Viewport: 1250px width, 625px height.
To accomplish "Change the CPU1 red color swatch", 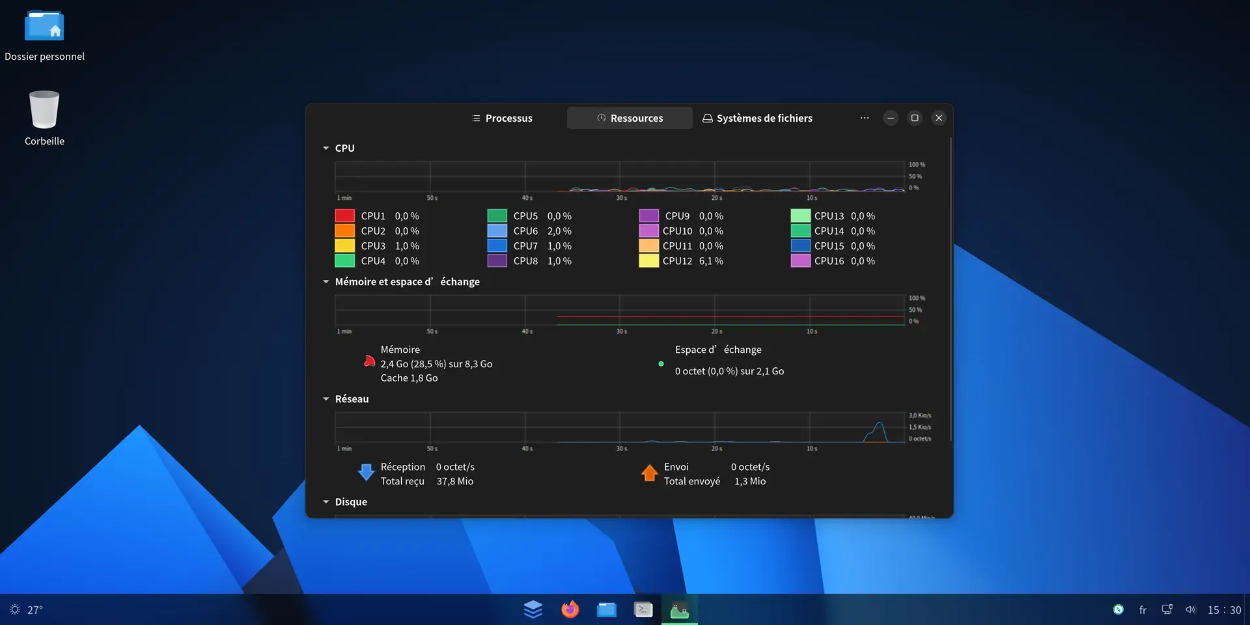I will pyautogui.click(x=345, y=215).
